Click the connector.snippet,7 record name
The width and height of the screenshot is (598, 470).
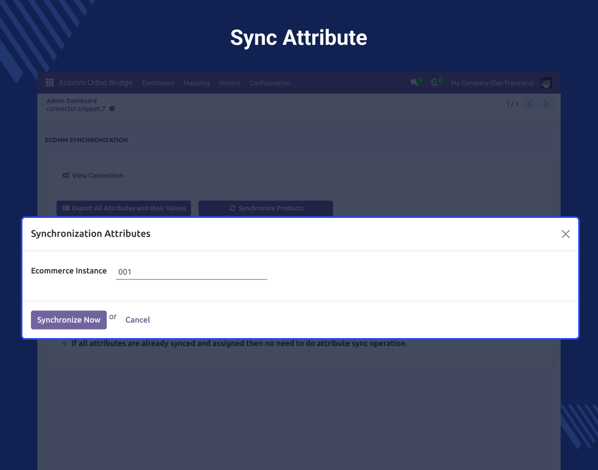(x=76, y=109)
